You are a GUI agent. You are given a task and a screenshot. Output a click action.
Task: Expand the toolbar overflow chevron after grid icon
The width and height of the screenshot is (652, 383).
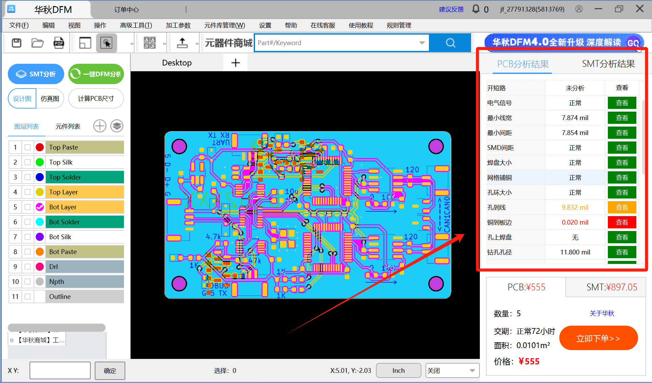(x=164, y=43)
